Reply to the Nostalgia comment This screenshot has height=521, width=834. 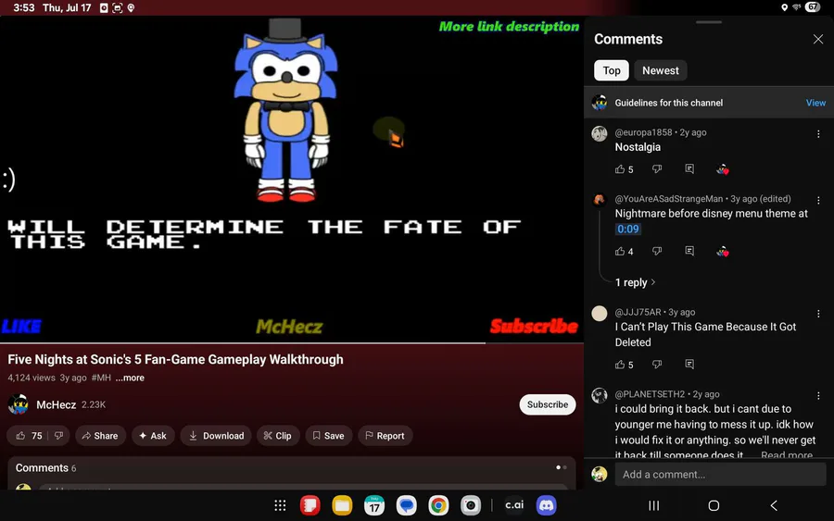(689, 169)
